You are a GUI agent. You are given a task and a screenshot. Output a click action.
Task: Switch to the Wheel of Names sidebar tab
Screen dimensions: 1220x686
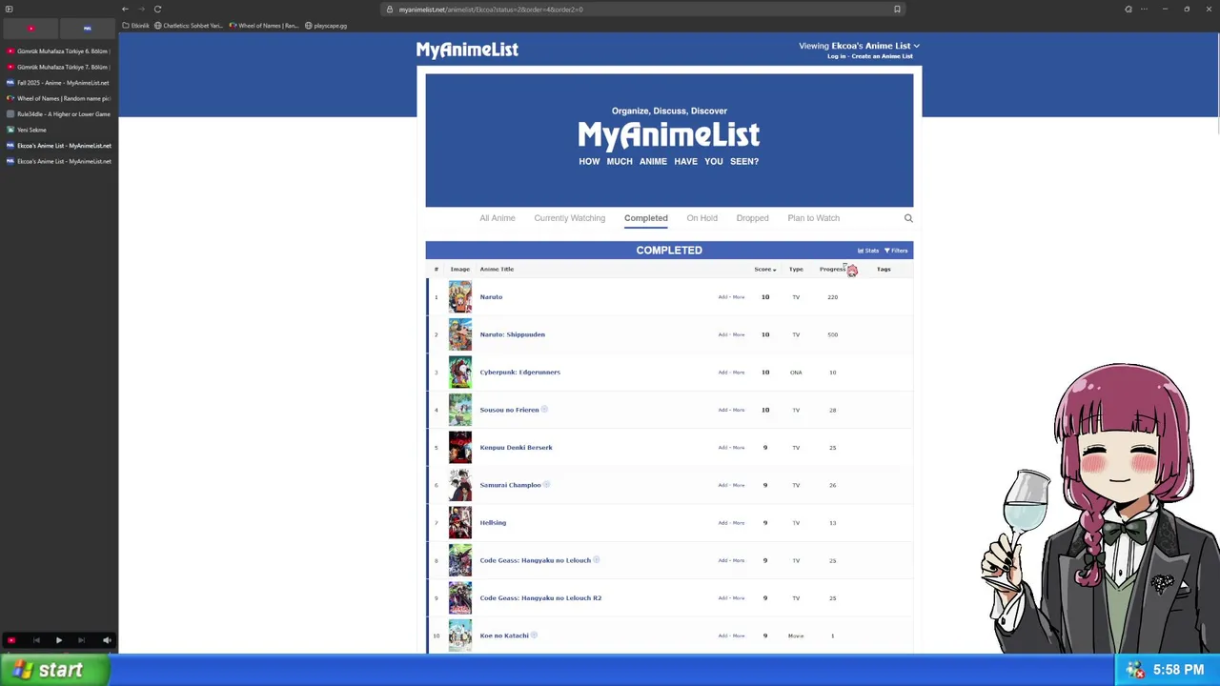pos(58,98)
